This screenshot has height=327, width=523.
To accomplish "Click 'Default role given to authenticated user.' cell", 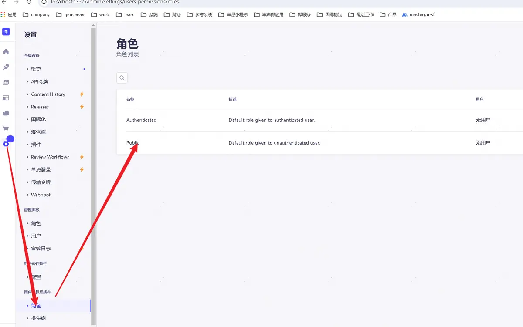I will (272, 120).
